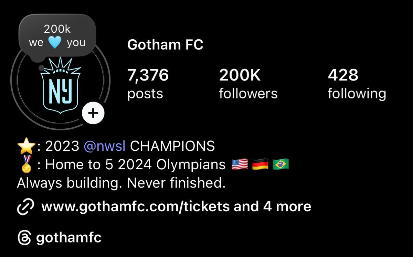Viewport: 413px width, 257px height.
Task: Click the blue heart emoji in note
Action: 54,43
